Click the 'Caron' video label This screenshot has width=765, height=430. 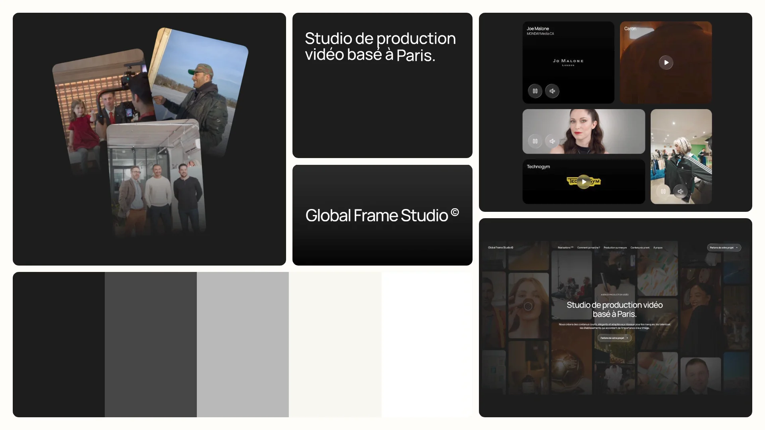click(x=630, y=29)
